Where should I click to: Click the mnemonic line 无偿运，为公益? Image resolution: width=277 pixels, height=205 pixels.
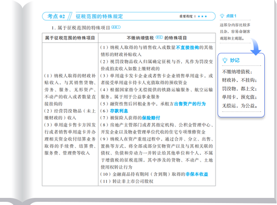240,106
